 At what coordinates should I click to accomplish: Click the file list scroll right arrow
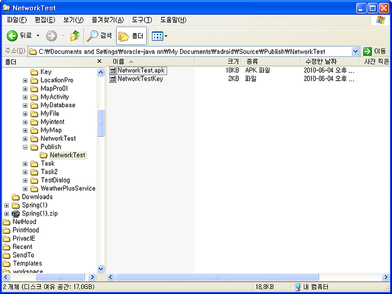pos(385,277)
